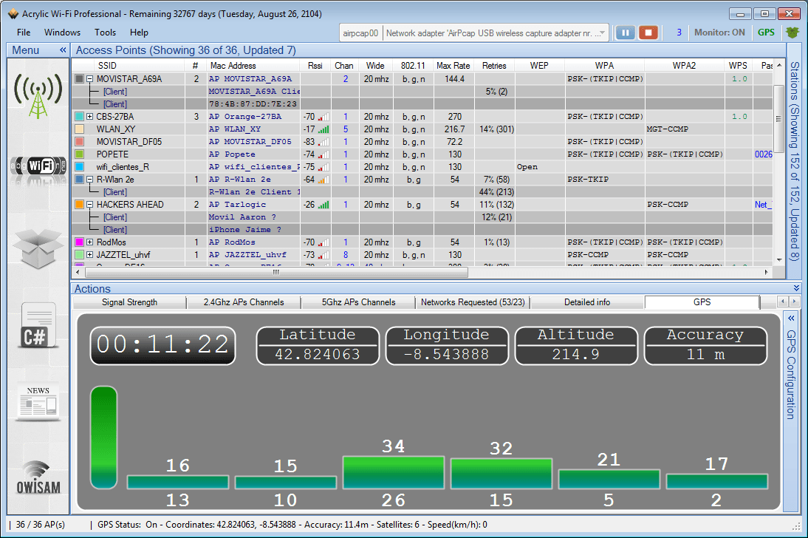Click the cyan swatch for wifi_clientes_R
Screen dimensions: 808x538
coord(79,167)
